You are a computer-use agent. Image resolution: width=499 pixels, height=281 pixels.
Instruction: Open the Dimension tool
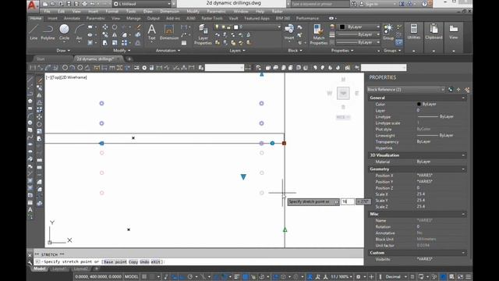click(x=169, y=32)
